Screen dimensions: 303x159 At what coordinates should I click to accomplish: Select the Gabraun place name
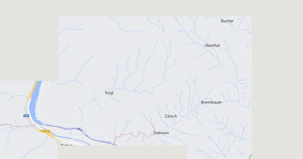(x=161, y=133)
